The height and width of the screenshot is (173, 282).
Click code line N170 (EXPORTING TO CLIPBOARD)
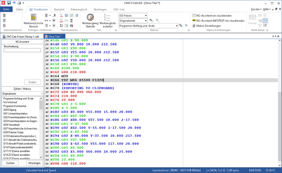point(82,88)
